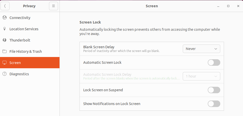The height and width of the screenshot is (116, 243).
Task: Click the Location Services pin icon
Action: 4,29
